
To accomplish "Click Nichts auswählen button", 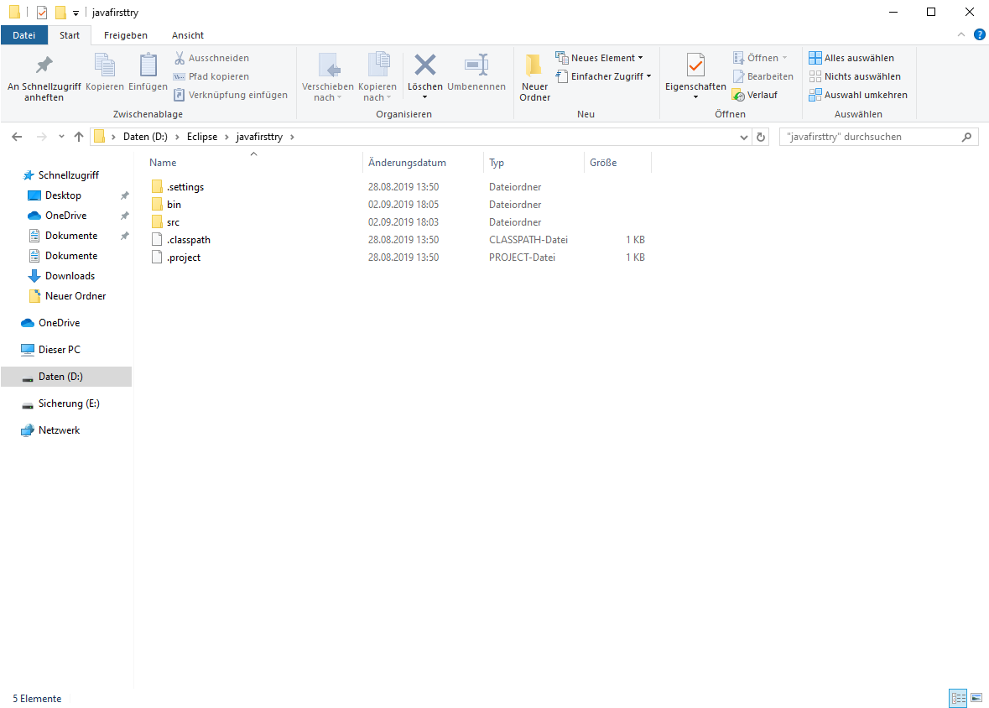I will [x=855, y=76].
